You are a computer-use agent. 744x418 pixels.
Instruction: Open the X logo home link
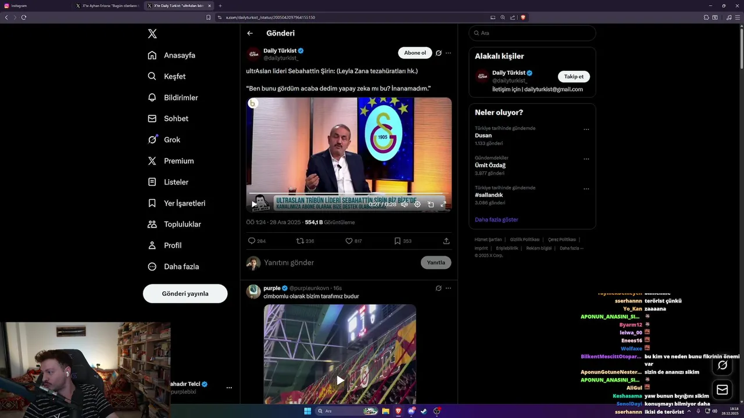click(152, 34)
